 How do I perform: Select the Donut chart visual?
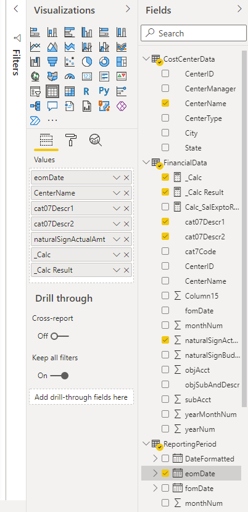click(104, 62)
